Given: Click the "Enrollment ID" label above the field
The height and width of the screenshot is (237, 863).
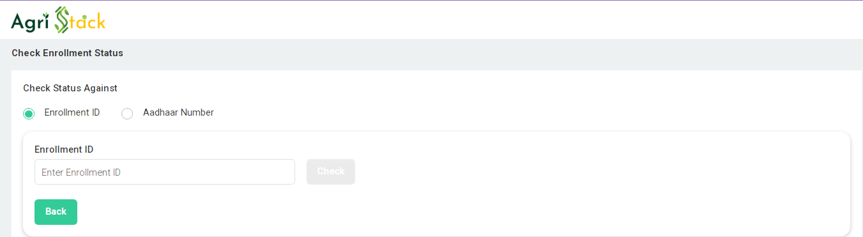Looking at the screenshot, I should click(64, 149).
